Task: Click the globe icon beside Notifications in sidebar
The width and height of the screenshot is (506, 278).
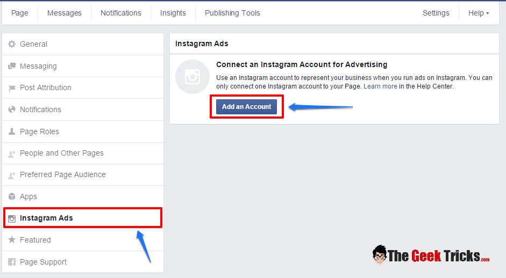Action: [x=12, y=109]
